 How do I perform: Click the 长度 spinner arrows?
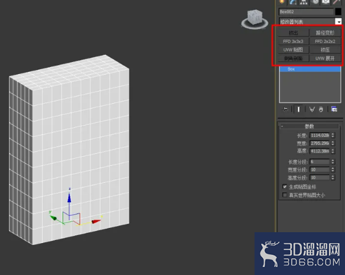pyautogui.click(x=333, y=135)
